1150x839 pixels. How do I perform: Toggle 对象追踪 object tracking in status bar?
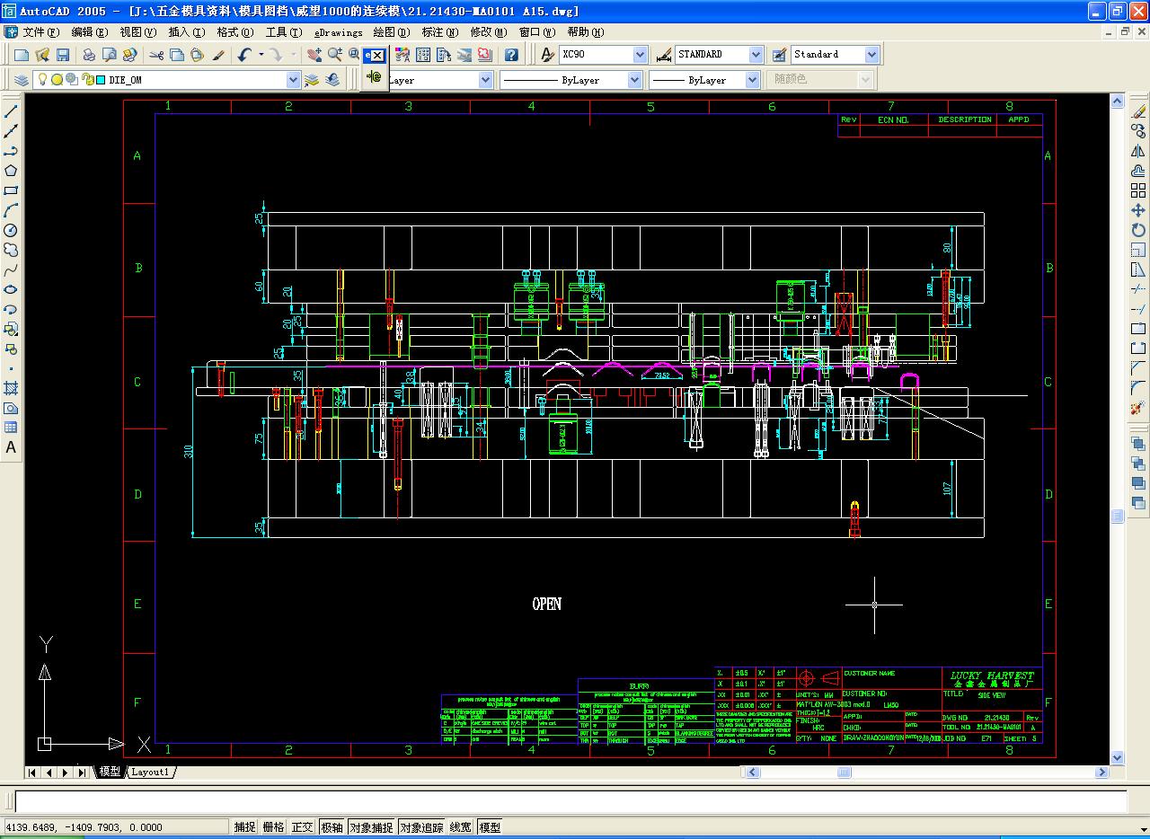coord(421,827)
